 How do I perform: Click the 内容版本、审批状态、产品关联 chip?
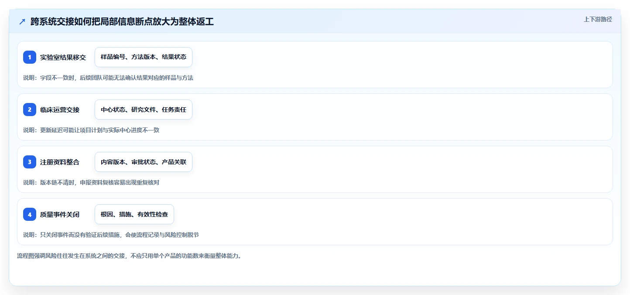coord(144,162)
